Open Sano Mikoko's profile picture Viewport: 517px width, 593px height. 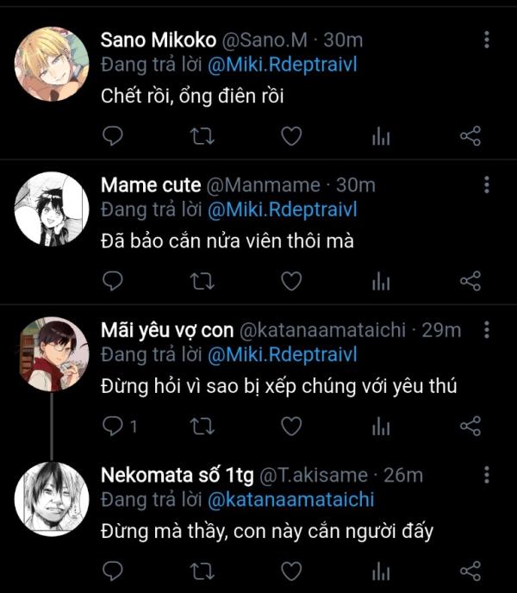pyautogui.click(x=53, y=64)
